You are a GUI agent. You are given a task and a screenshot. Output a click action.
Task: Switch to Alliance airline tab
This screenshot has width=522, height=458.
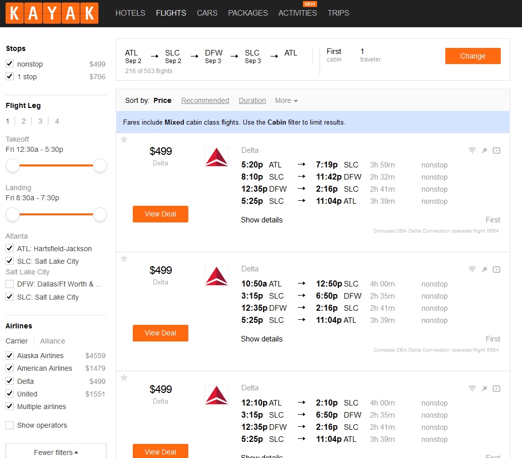click(53, 341)
